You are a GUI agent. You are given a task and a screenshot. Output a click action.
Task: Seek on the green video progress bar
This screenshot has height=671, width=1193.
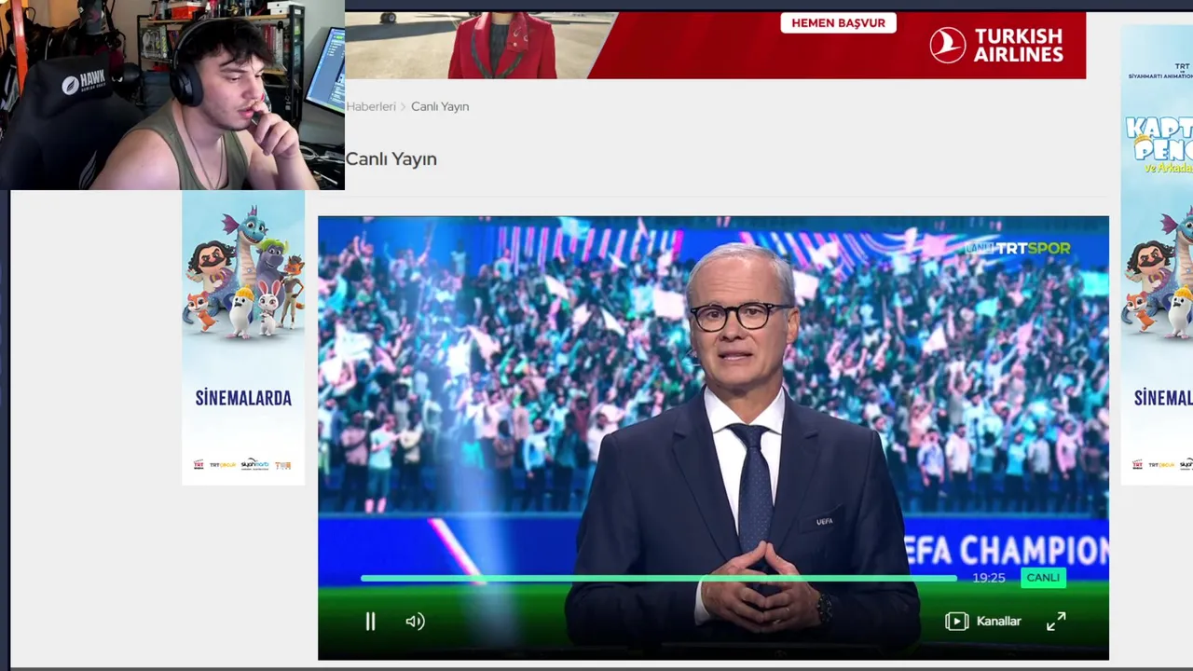tap(658, 578)
